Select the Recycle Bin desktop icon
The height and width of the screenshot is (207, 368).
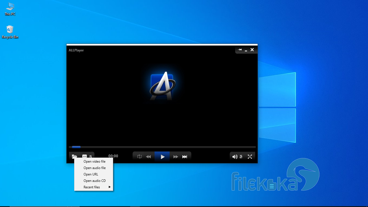tap(10, 32)
